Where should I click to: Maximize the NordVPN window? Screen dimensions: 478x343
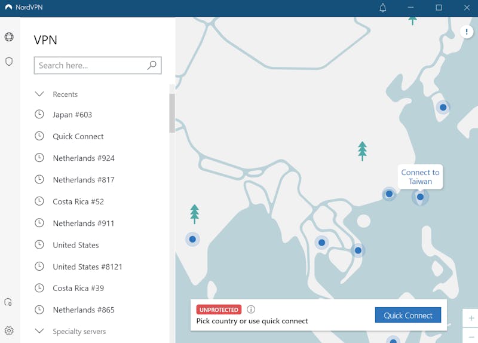(x=439, y=7)
